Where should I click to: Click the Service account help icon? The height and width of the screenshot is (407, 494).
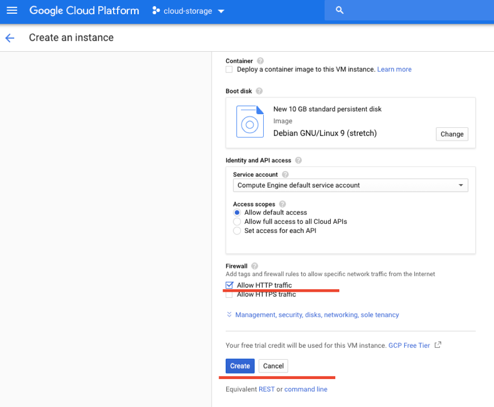coord(286,175)
